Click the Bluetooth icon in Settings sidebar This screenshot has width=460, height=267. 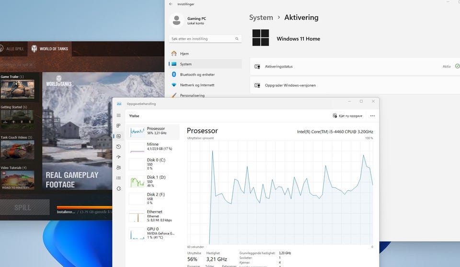pos(174,74)
